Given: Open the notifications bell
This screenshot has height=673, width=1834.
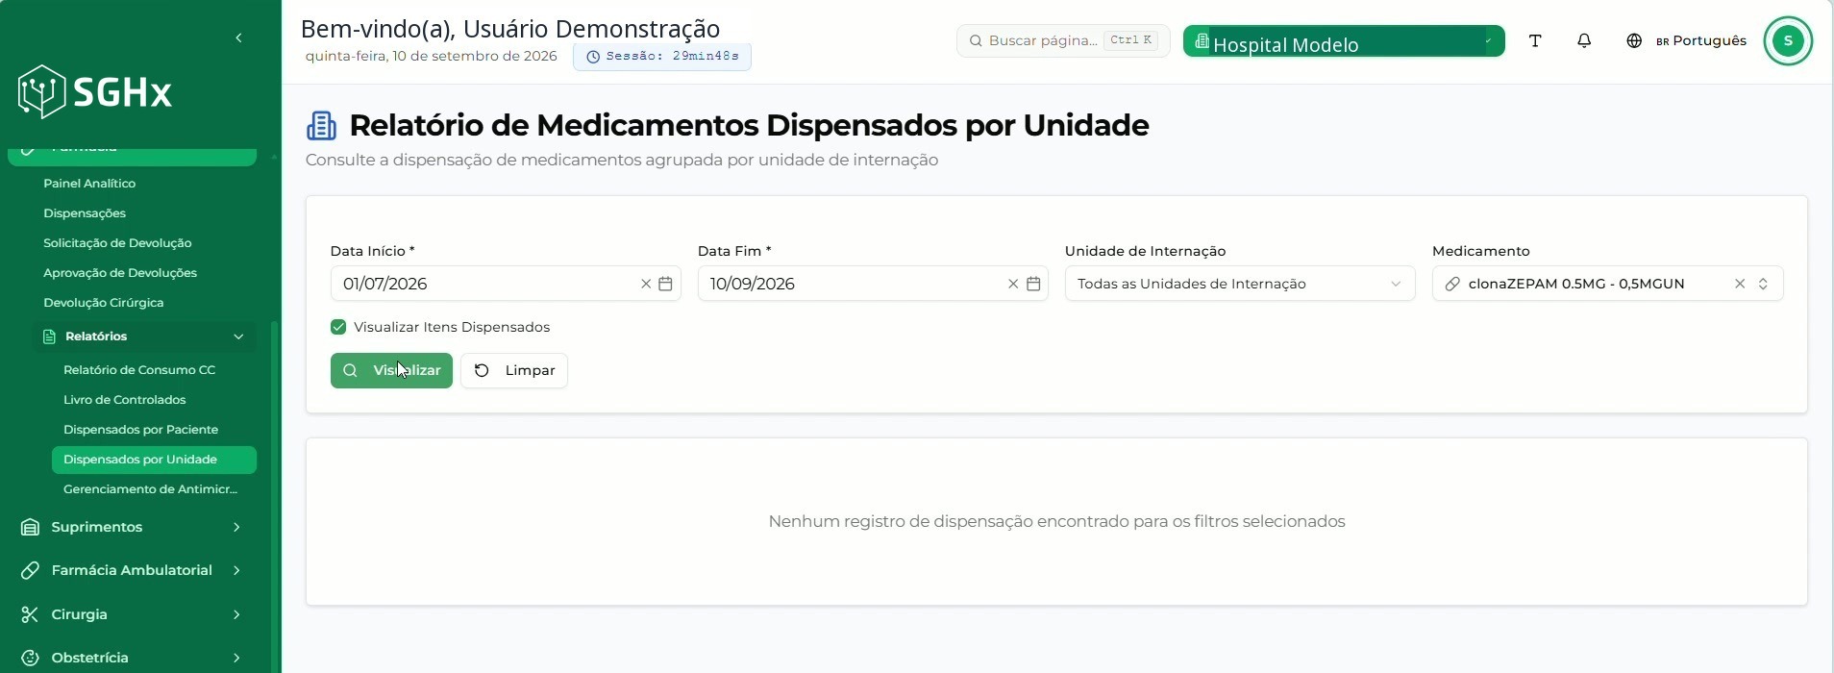Looking at the screenshot, I should pyautogui.click(x=1584, y=40).
